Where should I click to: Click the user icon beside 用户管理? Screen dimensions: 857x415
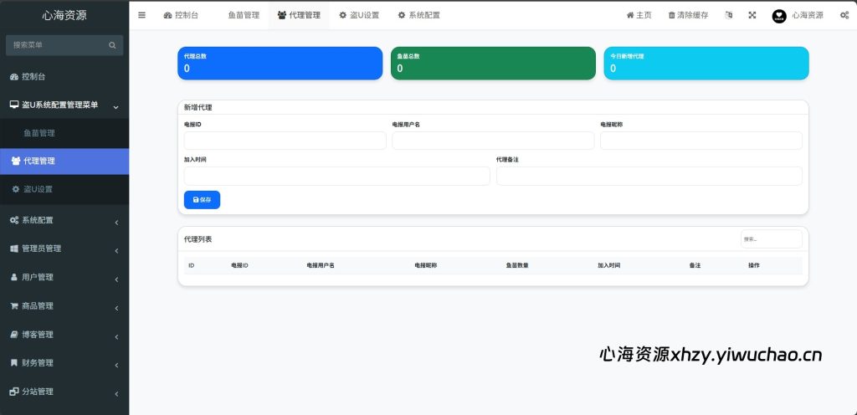click(x=14, y=277)
